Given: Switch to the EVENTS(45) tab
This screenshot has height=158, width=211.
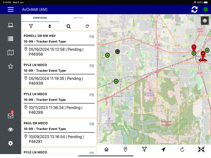Looking at the screenshot, I should (x=40, y=18).
